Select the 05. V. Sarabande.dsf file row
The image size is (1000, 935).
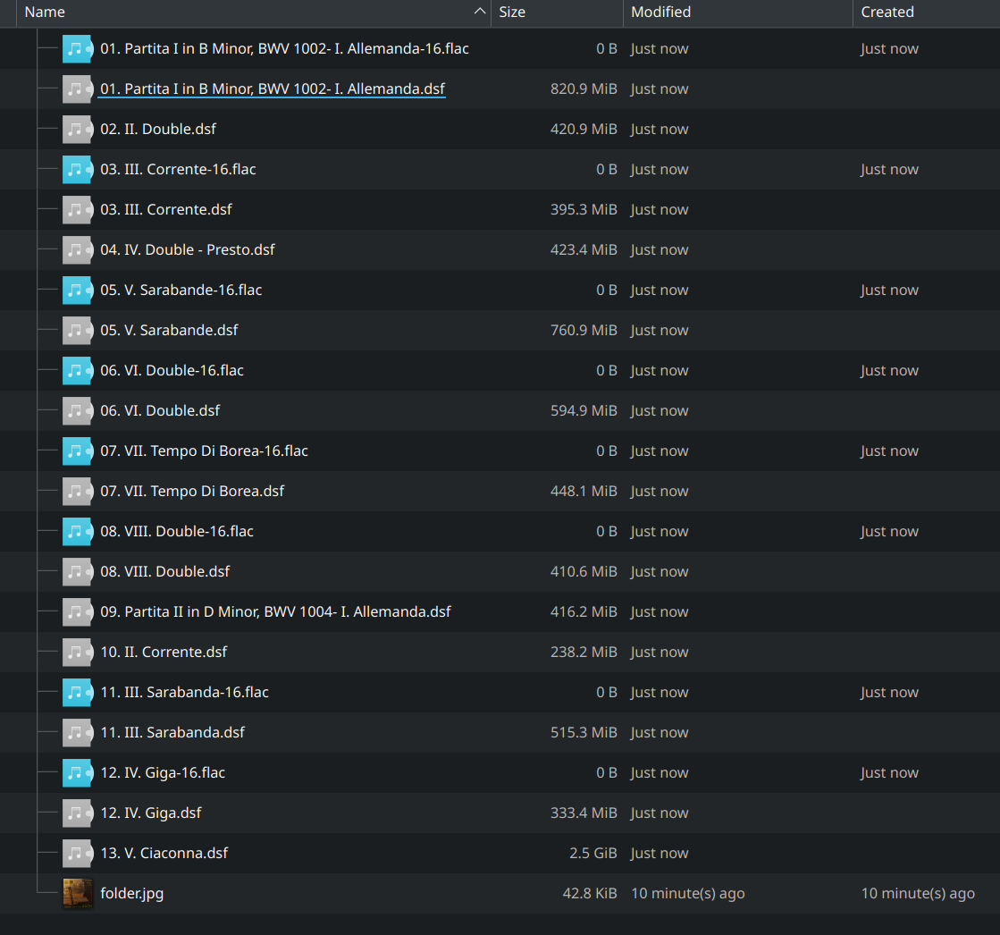coord(169,330)
